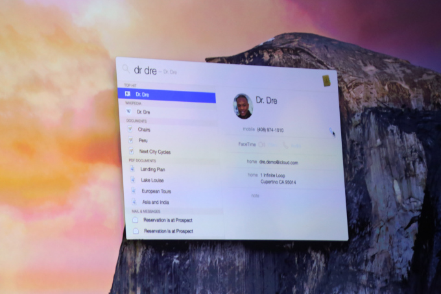Select the Peru document result

170,140
